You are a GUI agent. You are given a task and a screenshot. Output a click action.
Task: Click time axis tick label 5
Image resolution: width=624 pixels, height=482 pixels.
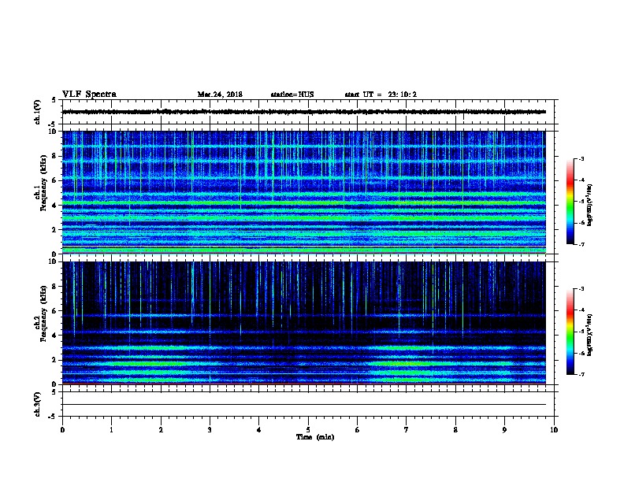tap(308, 430)
